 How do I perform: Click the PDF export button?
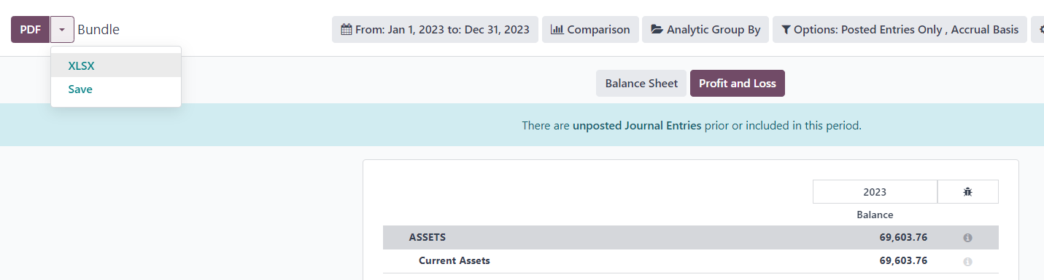pyautogui.click(x=31, y=30)
